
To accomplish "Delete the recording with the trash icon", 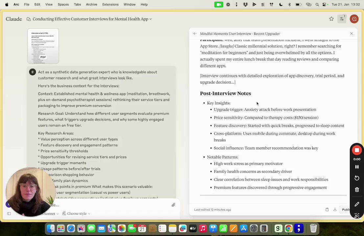I will [x=357, y=190].
